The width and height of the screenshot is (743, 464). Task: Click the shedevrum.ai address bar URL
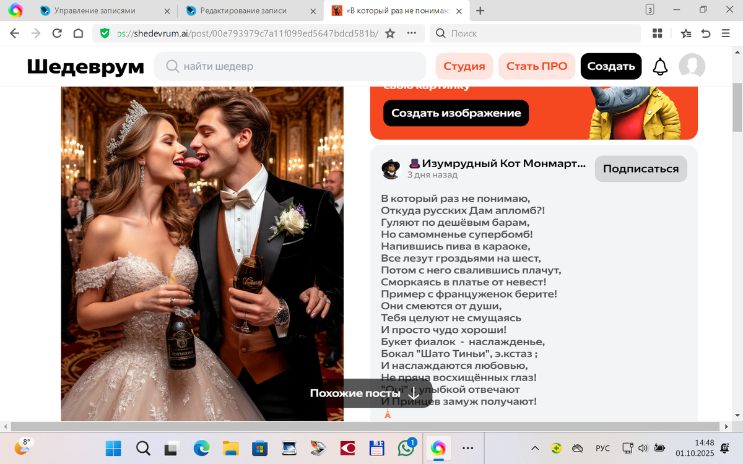(x=248, y=33)
